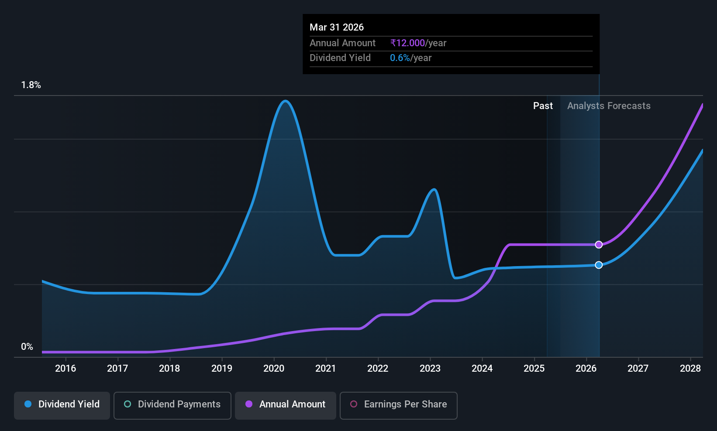Image resolution: width=717 pixels, height=431 pixels.
Task: Click the ₹12.000/year tooltip value
Action: pyautogui.click(x=418, y=43)
